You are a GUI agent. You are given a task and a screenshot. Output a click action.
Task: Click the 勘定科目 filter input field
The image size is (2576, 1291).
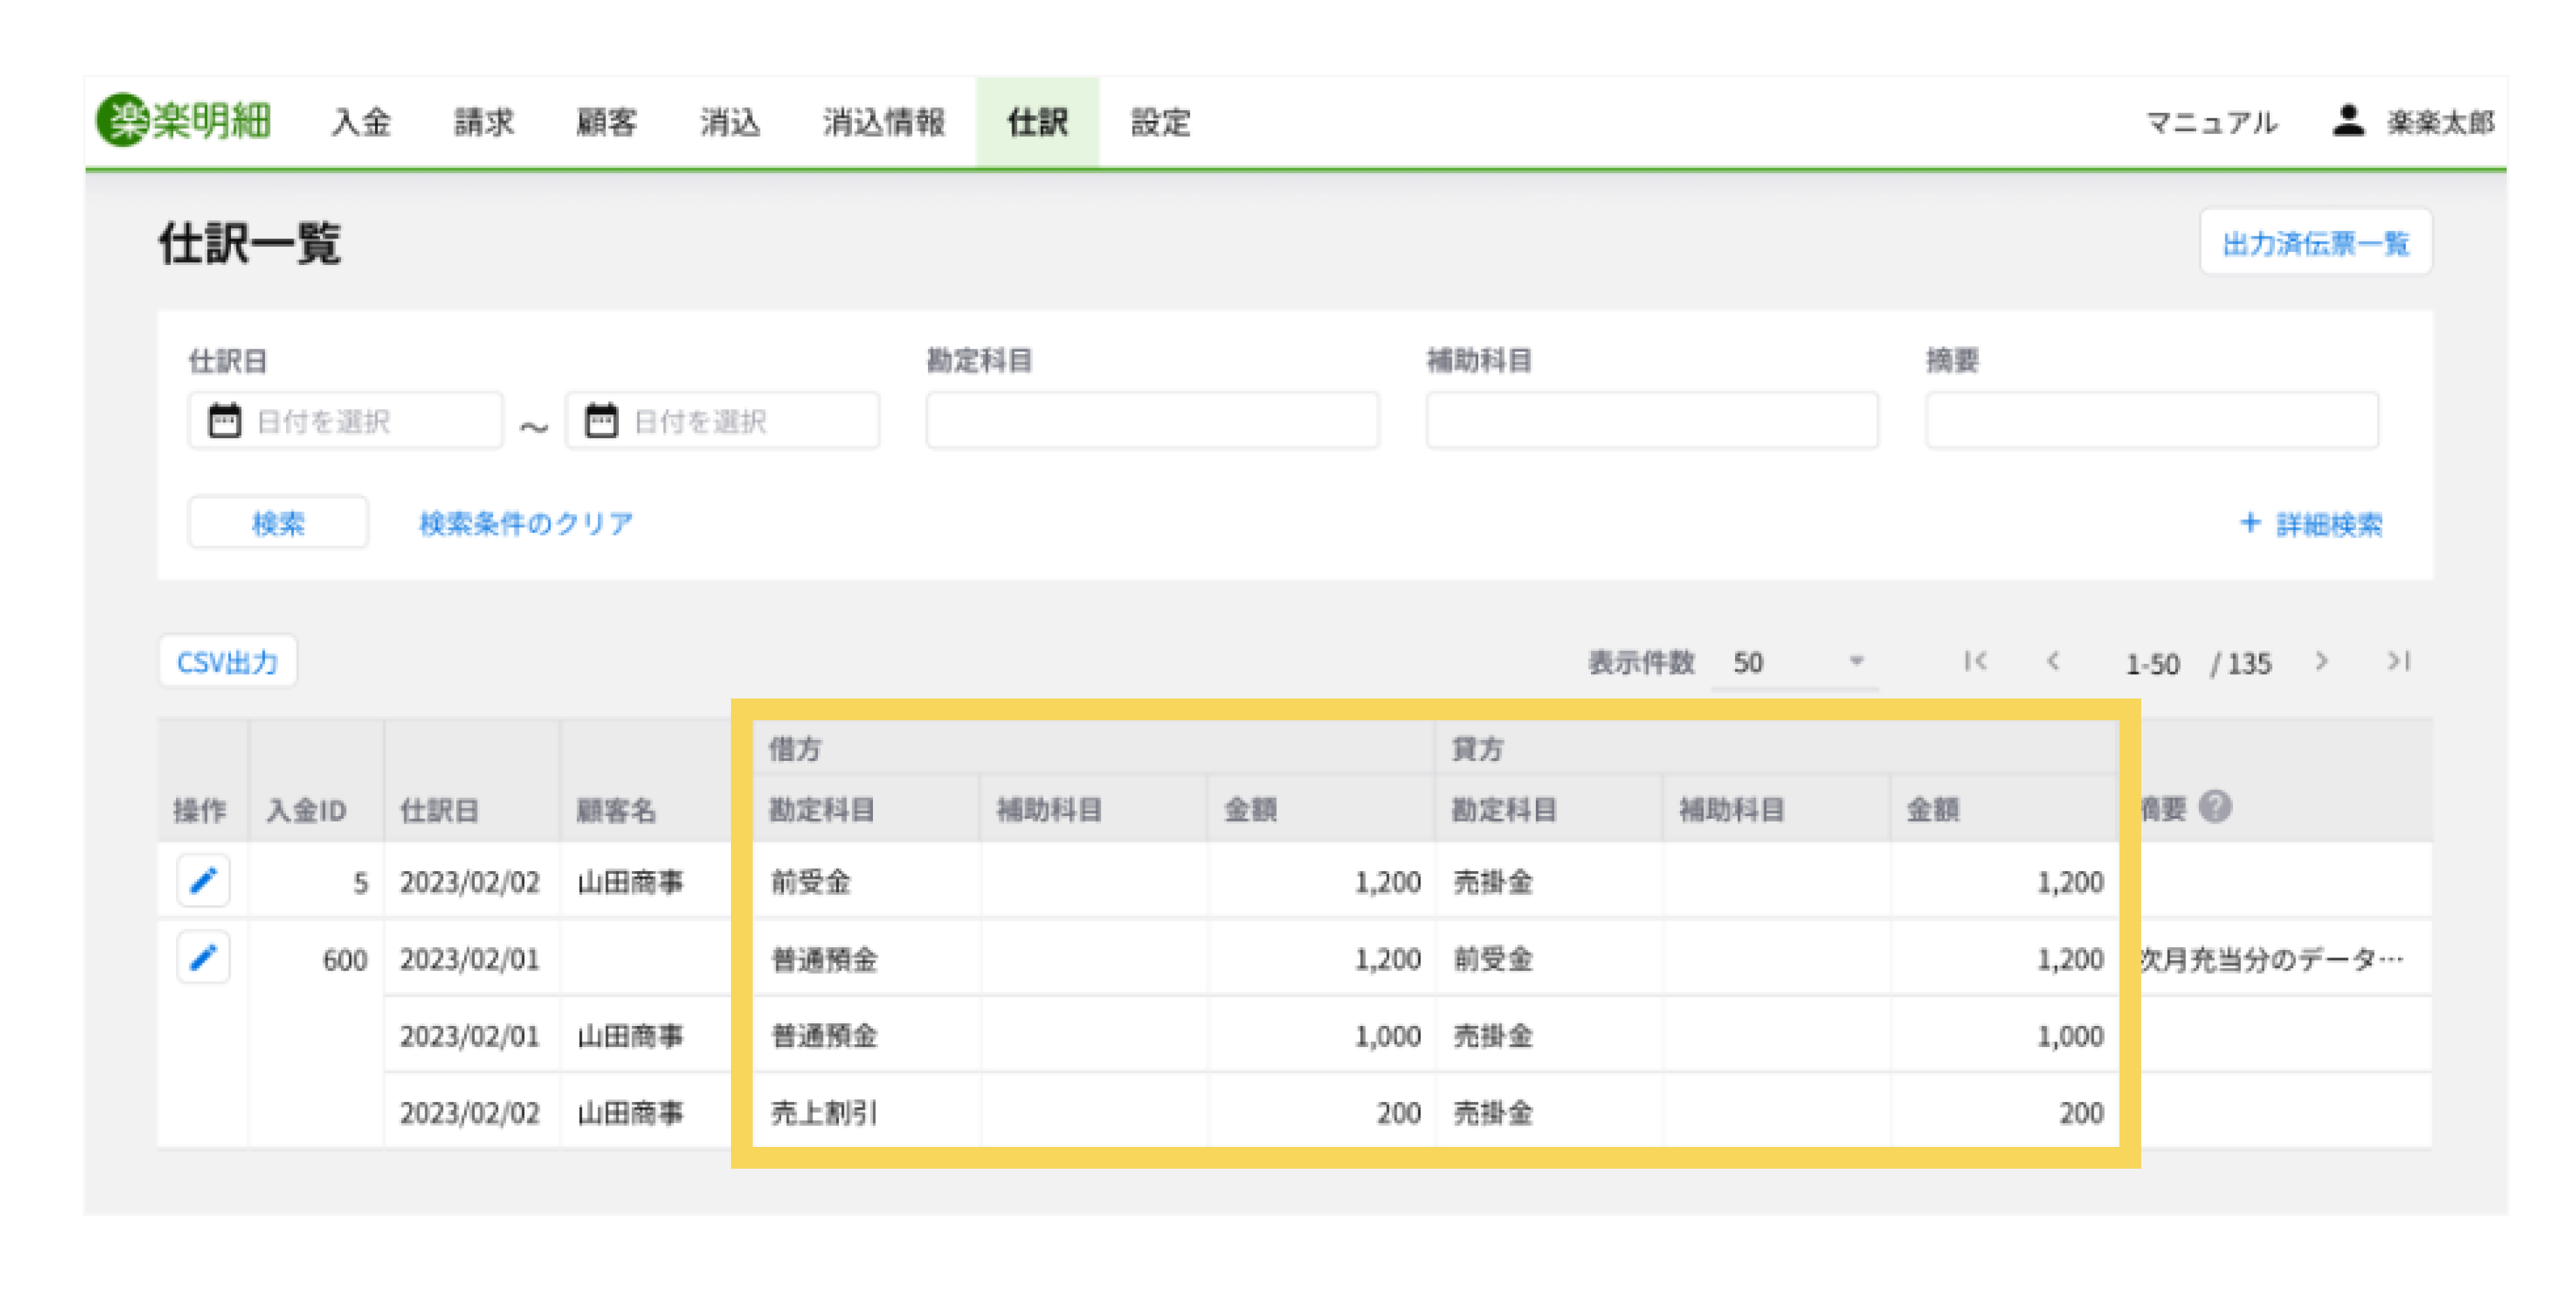pyautogui.click(x=1152, y=421)
